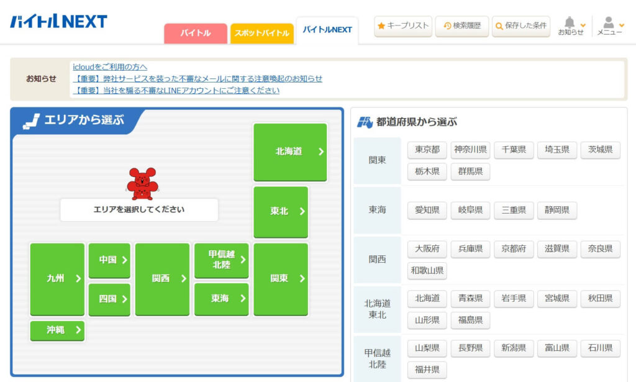Viewport: 636px width, 382px height.
Task: Choose 富山県 prefecture
Action: pos(557,348)
